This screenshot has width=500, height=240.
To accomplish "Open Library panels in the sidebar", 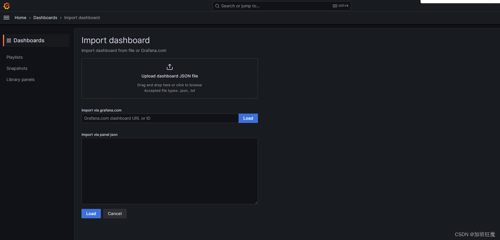I will pyautogui.click(x=21, y=80).
